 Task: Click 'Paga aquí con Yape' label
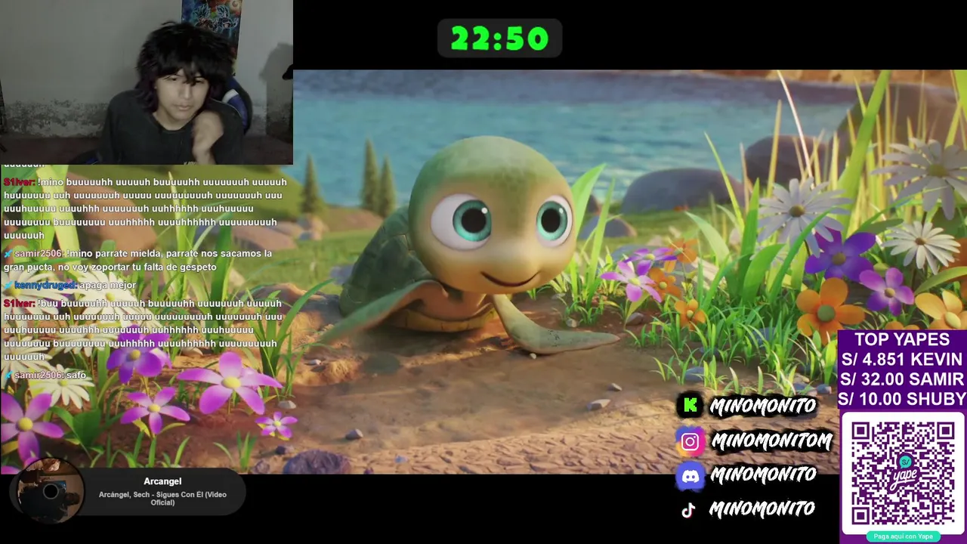(x=903, y=536)
